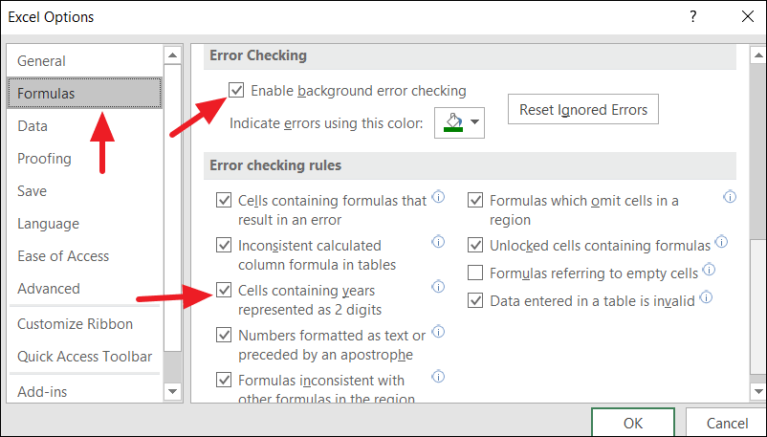Image resolution: width=767 pixels, height=437 pixels.
Task: Click info icon next to "Inconsistent calculated column formula"
Action: pyautogui.click(x=438, y=241)
